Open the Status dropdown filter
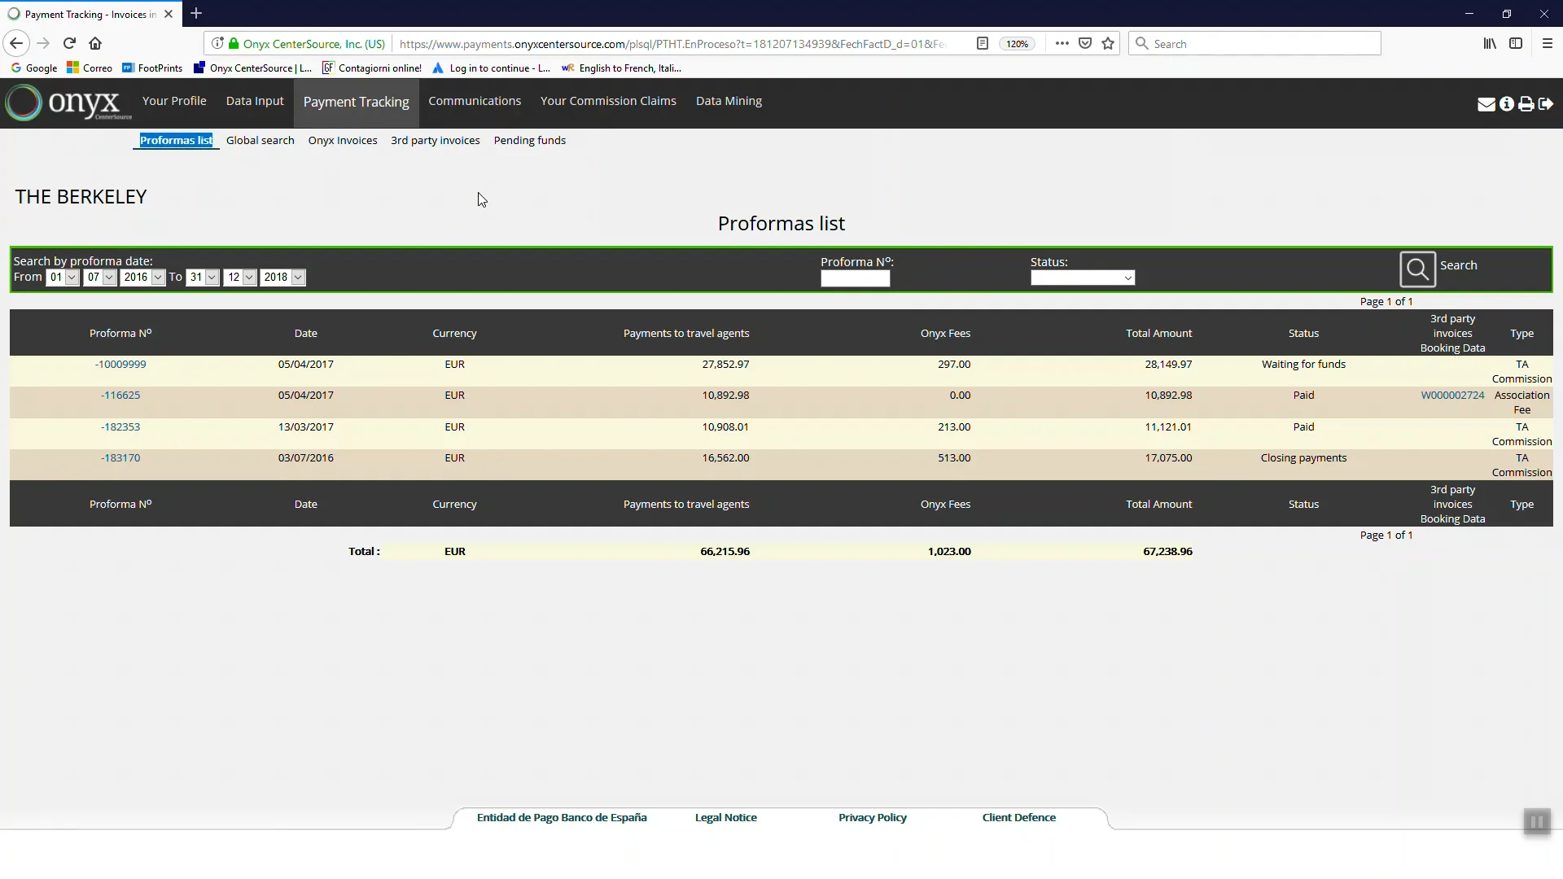The image size is (1563, 879). click(x=1082, y=278)
